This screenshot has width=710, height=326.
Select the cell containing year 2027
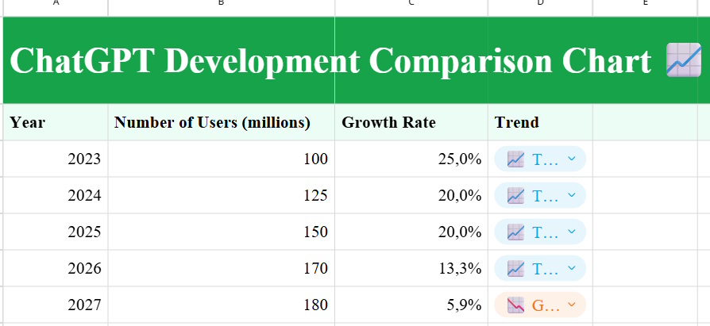[x=56, y=305]
